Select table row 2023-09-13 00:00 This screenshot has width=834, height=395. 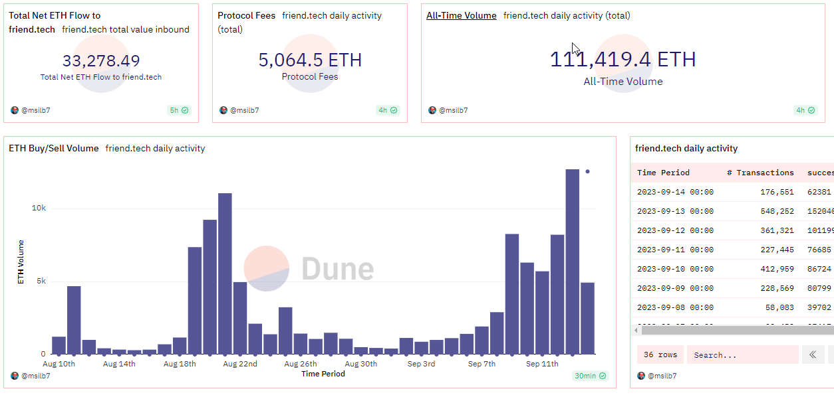[732, 211]
